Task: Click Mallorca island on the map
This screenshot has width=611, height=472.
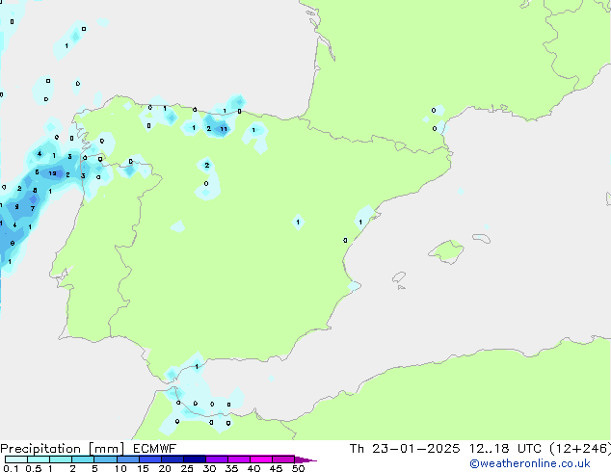Action: click(445, 252)
